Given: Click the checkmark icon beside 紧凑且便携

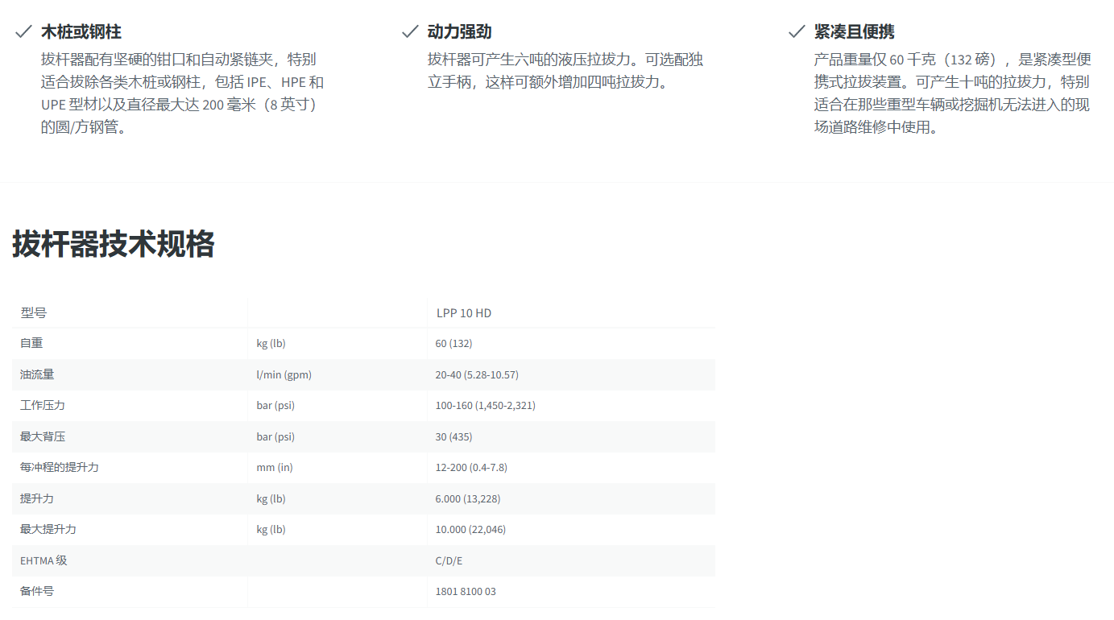Looking at the screenshot, I should click(x=797, y=32).
